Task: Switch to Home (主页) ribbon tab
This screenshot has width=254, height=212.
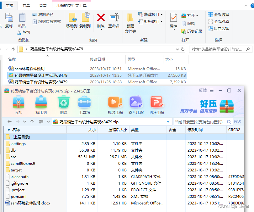Action: coord(9,6)
